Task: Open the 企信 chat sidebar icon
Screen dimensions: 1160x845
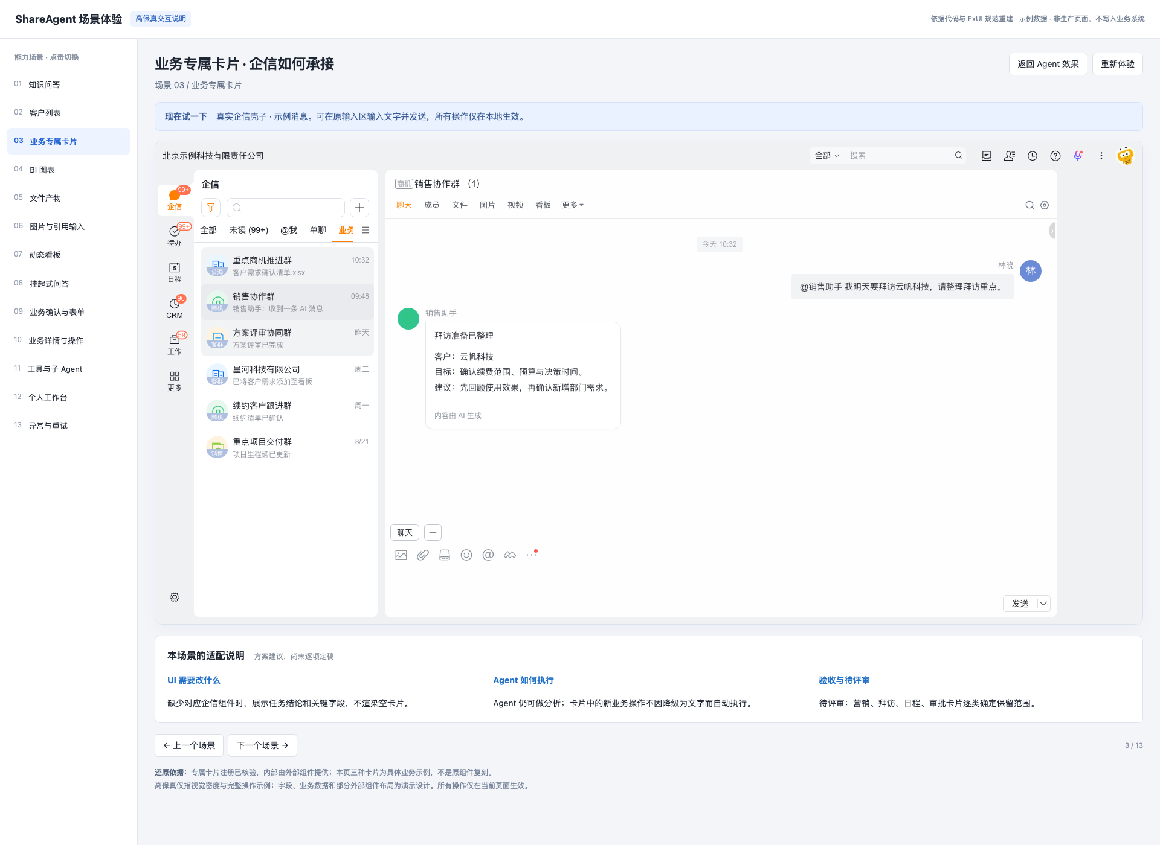Action: tap(175, 199)
